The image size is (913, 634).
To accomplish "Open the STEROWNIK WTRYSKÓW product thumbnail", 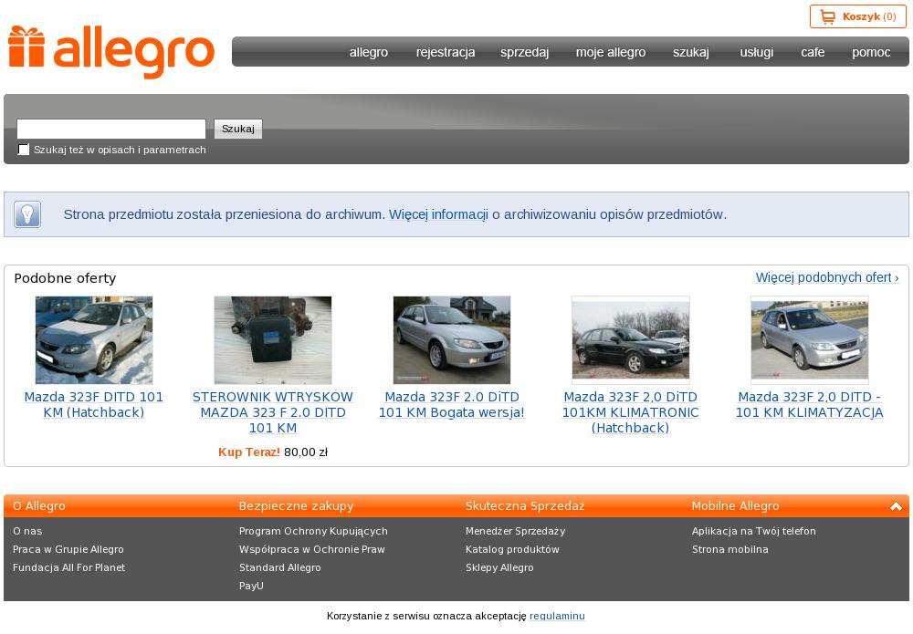I will (x=272, y=340).
